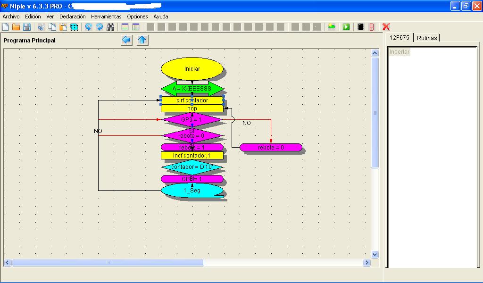Viewport: 483px width, 283px height.
Task: Select the right-side rebote = 0 rounded block
Action: pyautogui.click(x=271, y=148)
